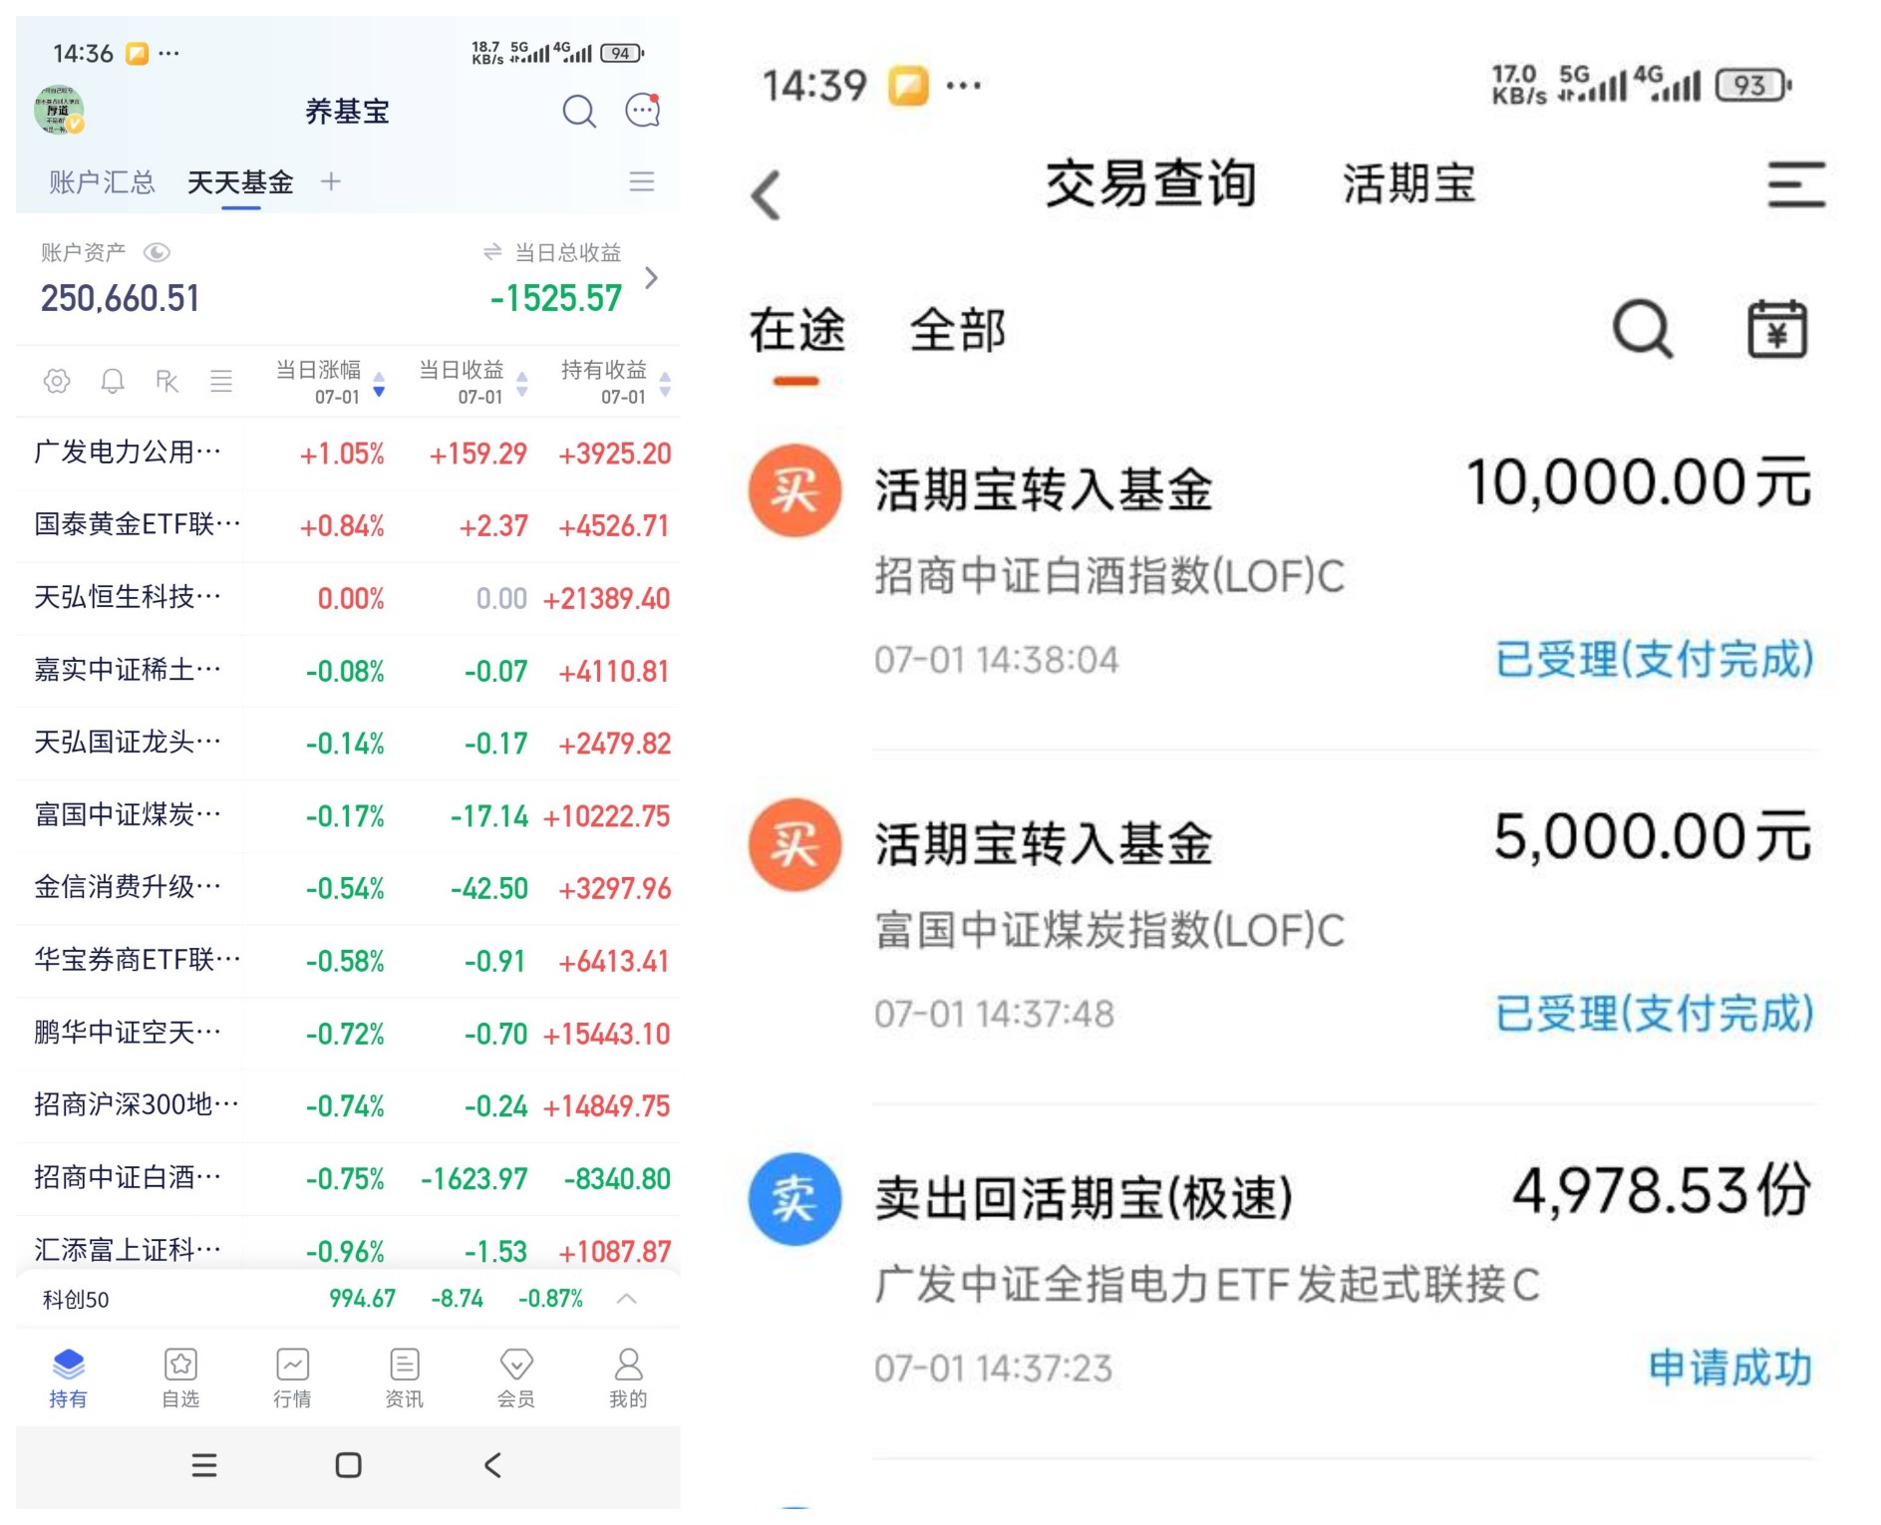Tap 已受理 status of 富国中证煤炭 order
Screen dimensions: 1881x1525
(1655, 1014)
